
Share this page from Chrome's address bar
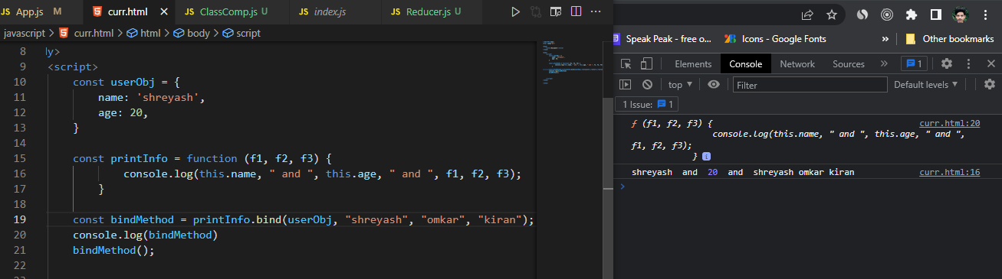[807, 15]
